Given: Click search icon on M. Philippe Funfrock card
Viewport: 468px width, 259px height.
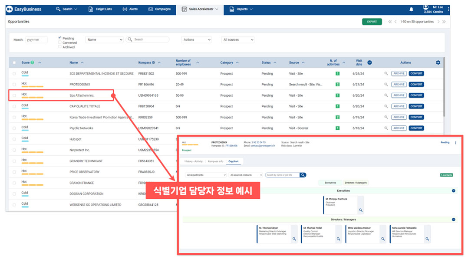Looking at the screenshot, I should point(360,210).
